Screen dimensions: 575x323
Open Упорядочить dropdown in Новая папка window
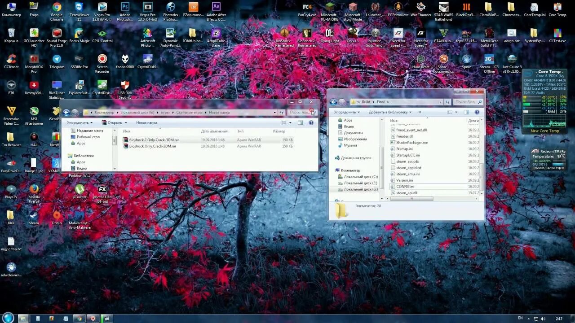click(80, 122)
